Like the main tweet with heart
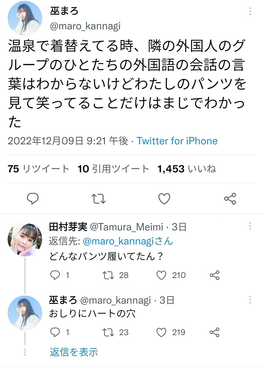 pyautogui.click(x=164, y=199)
